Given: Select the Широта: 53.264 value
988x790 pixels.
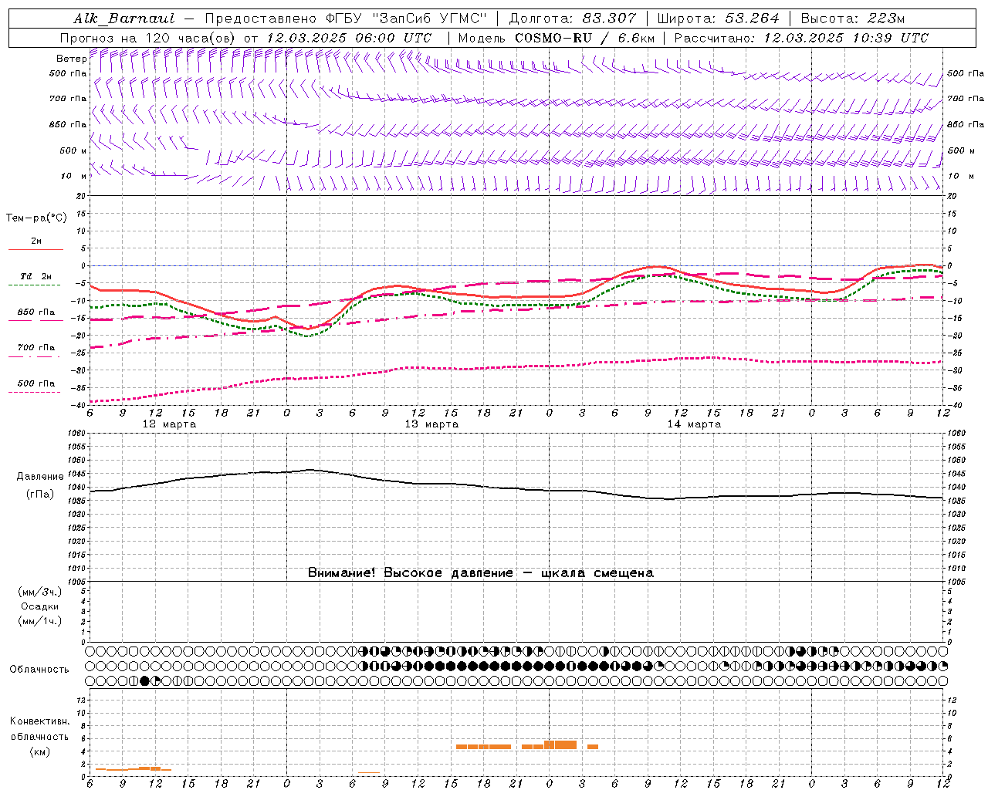Looking at the screenshot, I should click(718, 19).
